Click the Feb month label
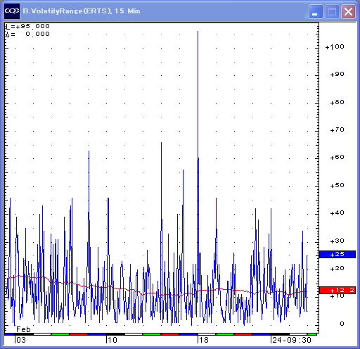 click(23, 329)
